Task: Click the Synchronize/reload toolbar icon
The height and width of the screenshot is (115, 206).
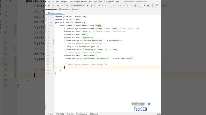Action: click(53, 6)
